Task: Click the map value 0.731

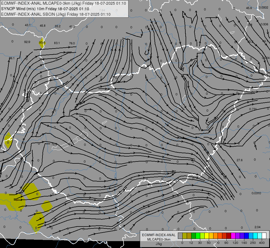Action: point(253,109)
